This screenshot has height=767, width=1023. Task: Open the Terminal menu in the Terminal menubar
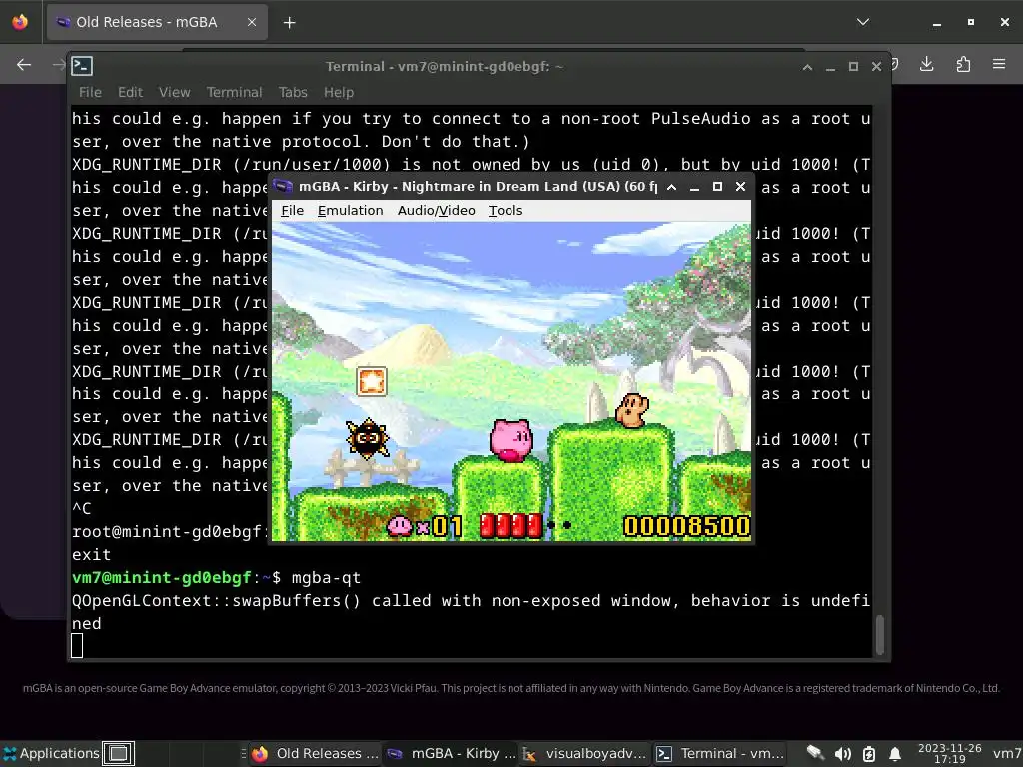(234, 92)
